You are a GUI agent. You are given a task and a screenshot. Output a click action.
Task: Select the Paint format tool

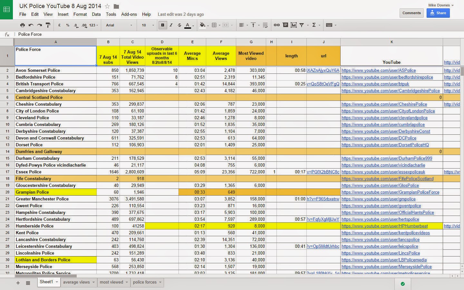48,25
